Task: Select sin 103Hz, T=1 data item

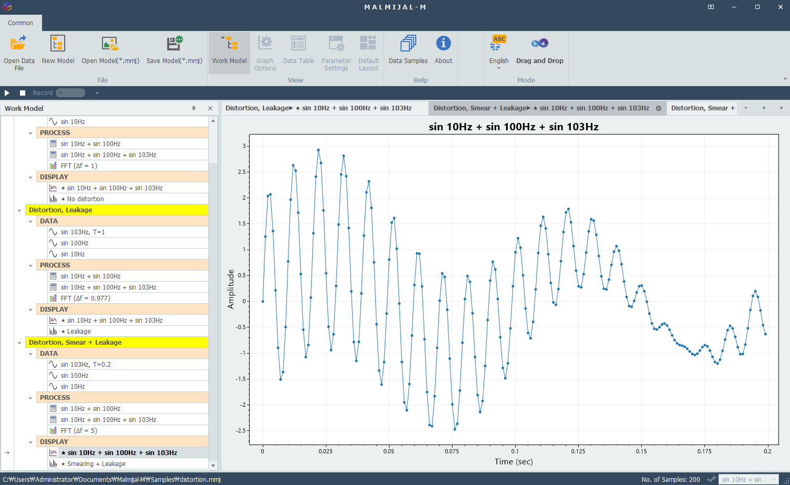Action: click(x=128, y=232)
